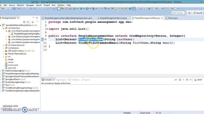
Task: Click the globe Web Browser icon
Action: 149,9
